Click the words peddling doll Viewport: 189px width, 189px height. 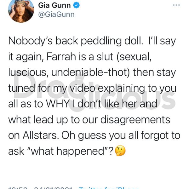(112, 41)
